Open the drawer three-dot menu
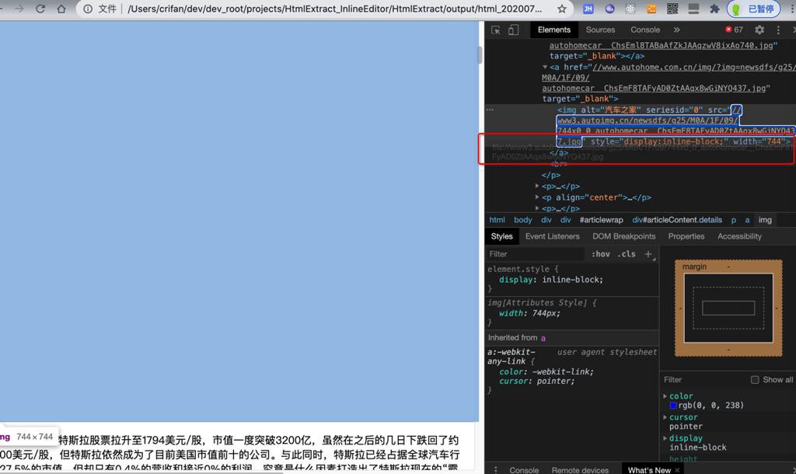796x474 pixels. pyautogui.click(x=495, y=470)
